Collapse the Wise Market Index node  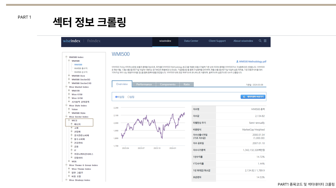point(66,87)
